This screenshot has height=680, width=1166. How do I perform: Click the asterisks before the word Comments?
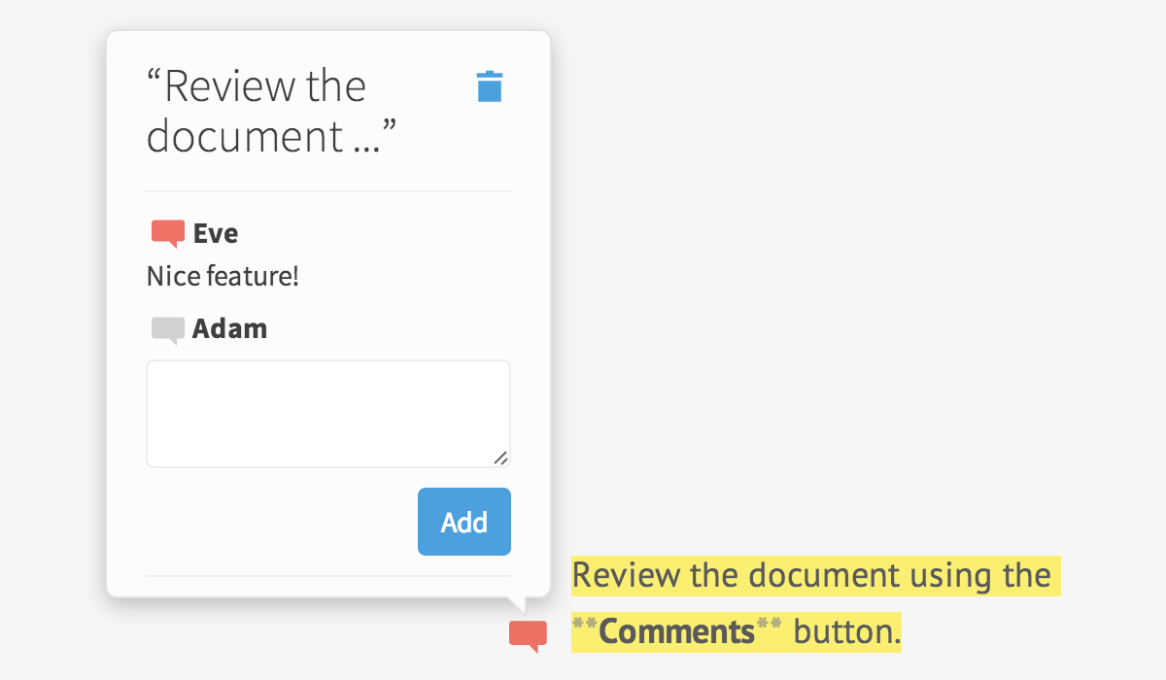coord(585,629)
